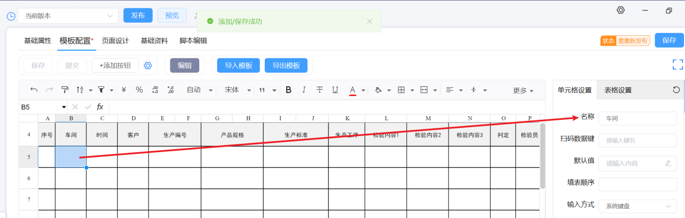Click the vertical align icon
Image resolution: width=685 pixels, height=218 pixels.
coord(473,90)
